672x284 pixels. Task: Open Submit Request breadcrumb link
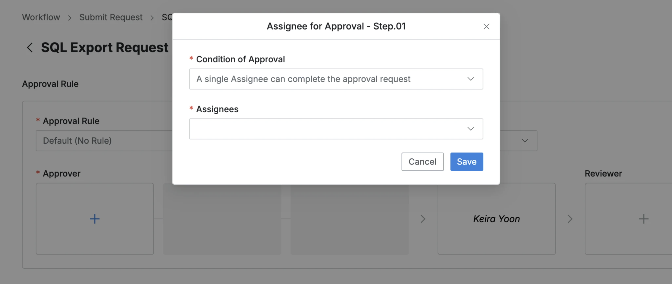pyautogui.click(x=111, y=17)
